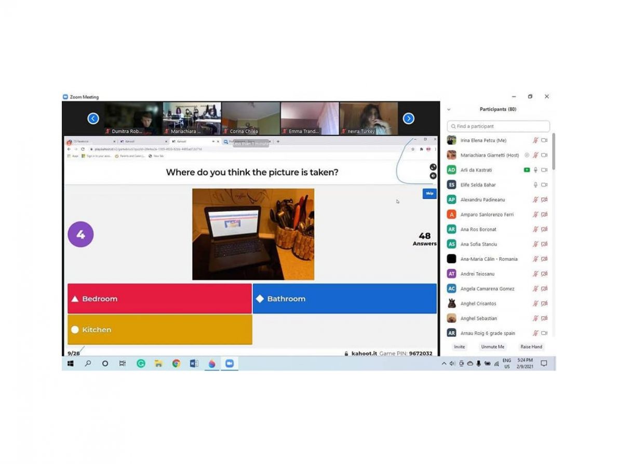The image size is (618, 464).
Task: Click Alexandru Padineanu muted mic icon
Action: pos(535,200)
